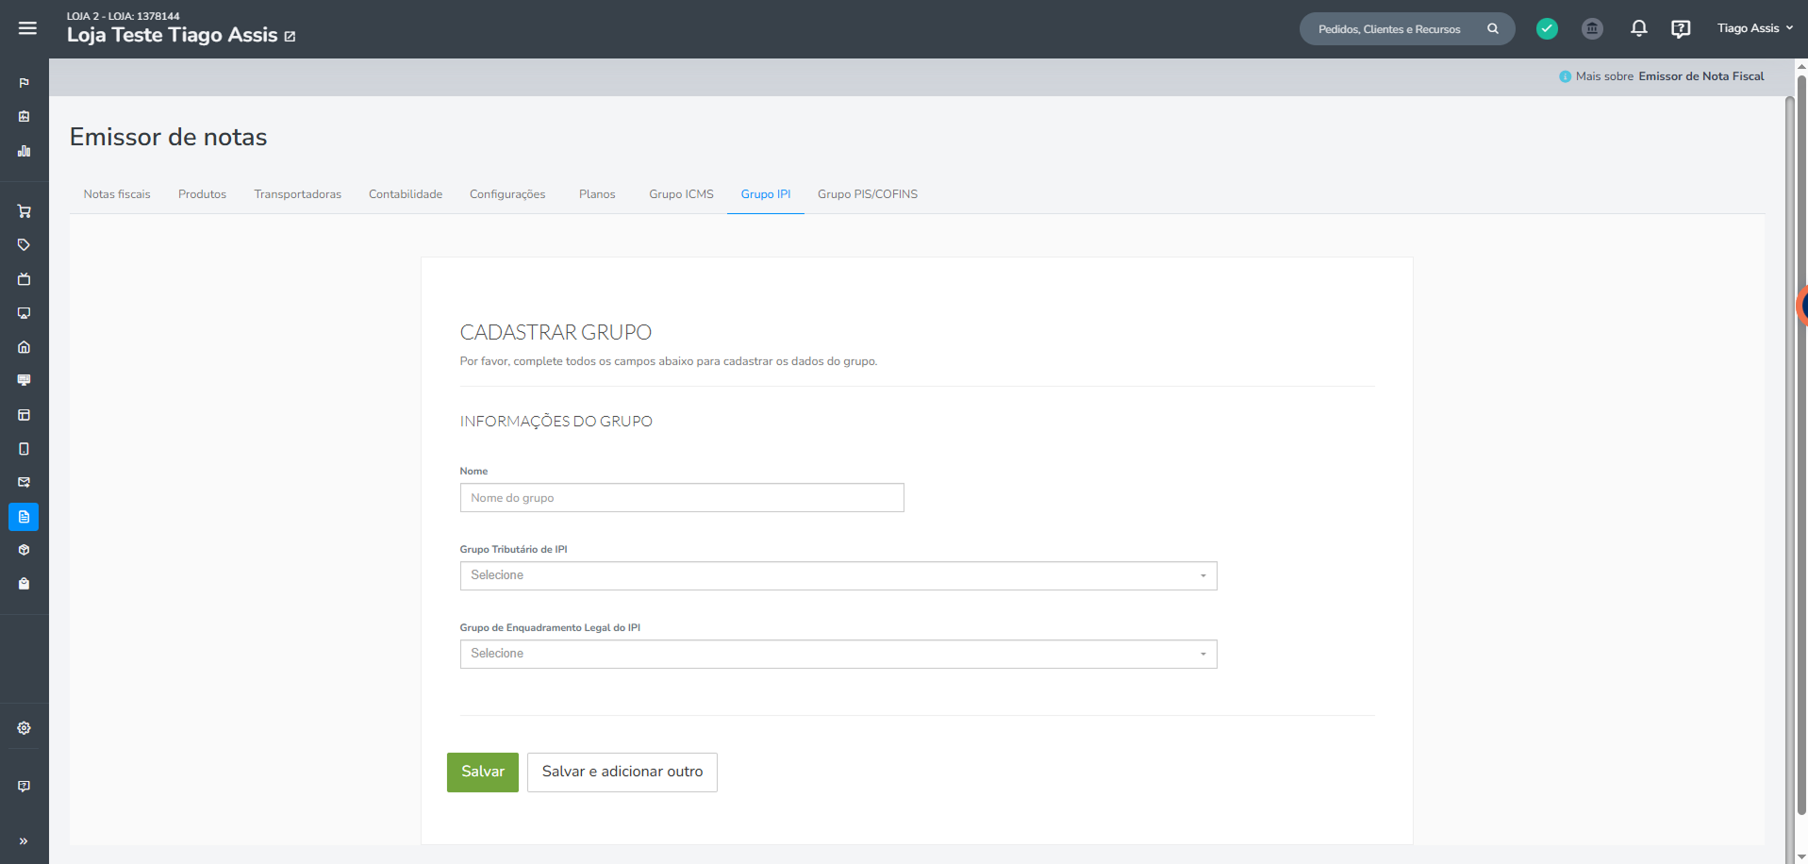Click the flag icon in the sidebar
Viewport: 1808px width, 864px height.
(25, 83)
